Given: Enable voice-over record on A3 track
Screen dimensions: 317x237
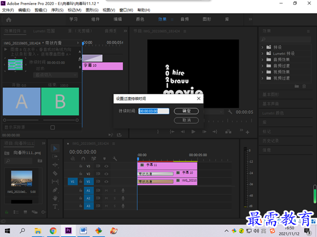Looking at the screenshot, I should coord(122,206).
